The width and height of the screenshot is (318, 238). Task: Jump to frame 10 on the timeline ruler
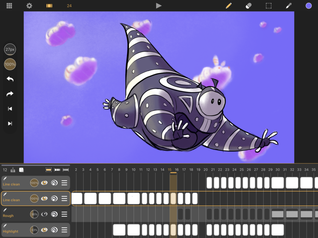point(134,170)
